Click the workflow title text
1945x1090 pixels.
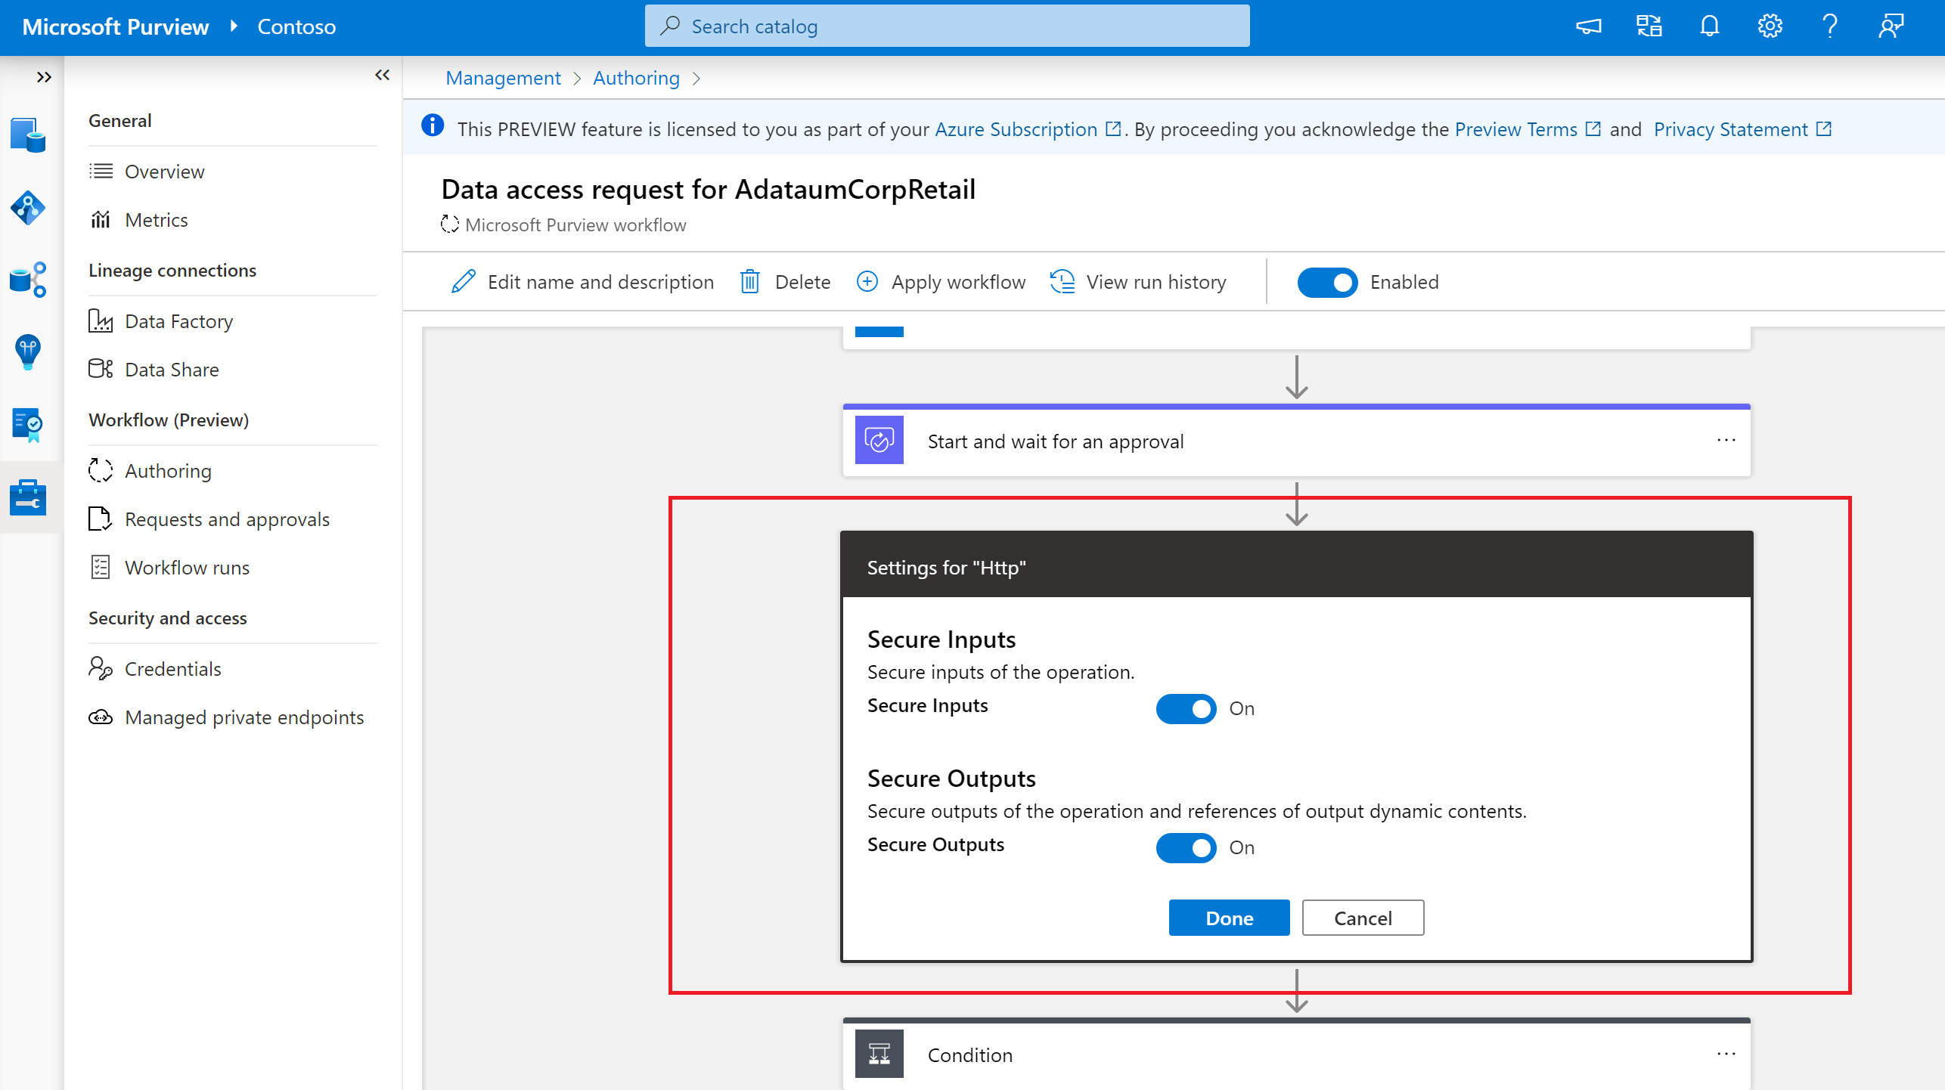(708, 189)
